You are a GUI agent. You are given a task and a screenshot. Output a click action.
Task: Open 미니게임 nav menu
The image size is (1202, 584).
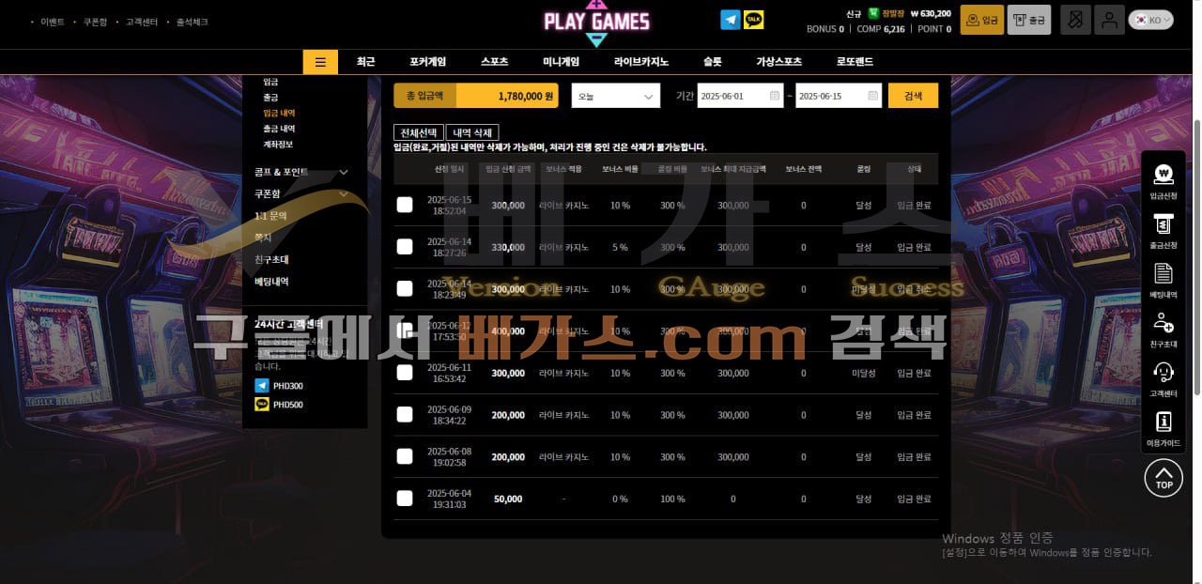click(x=561, y=62)
